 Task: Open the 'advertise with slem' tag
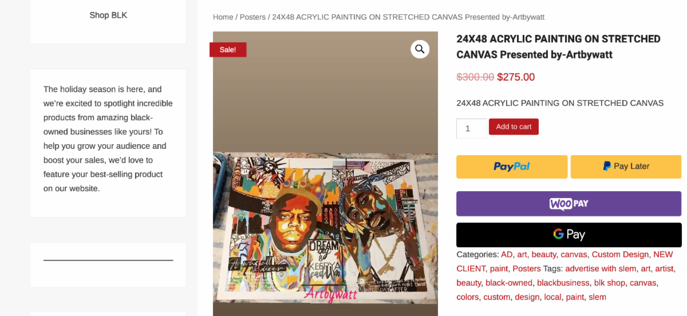pos(601,268)
